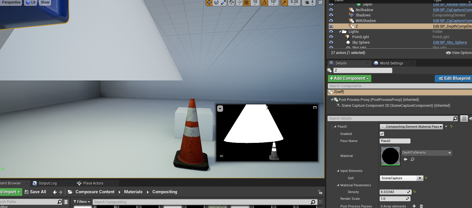Click the actor name field Z

click(363, 70)
